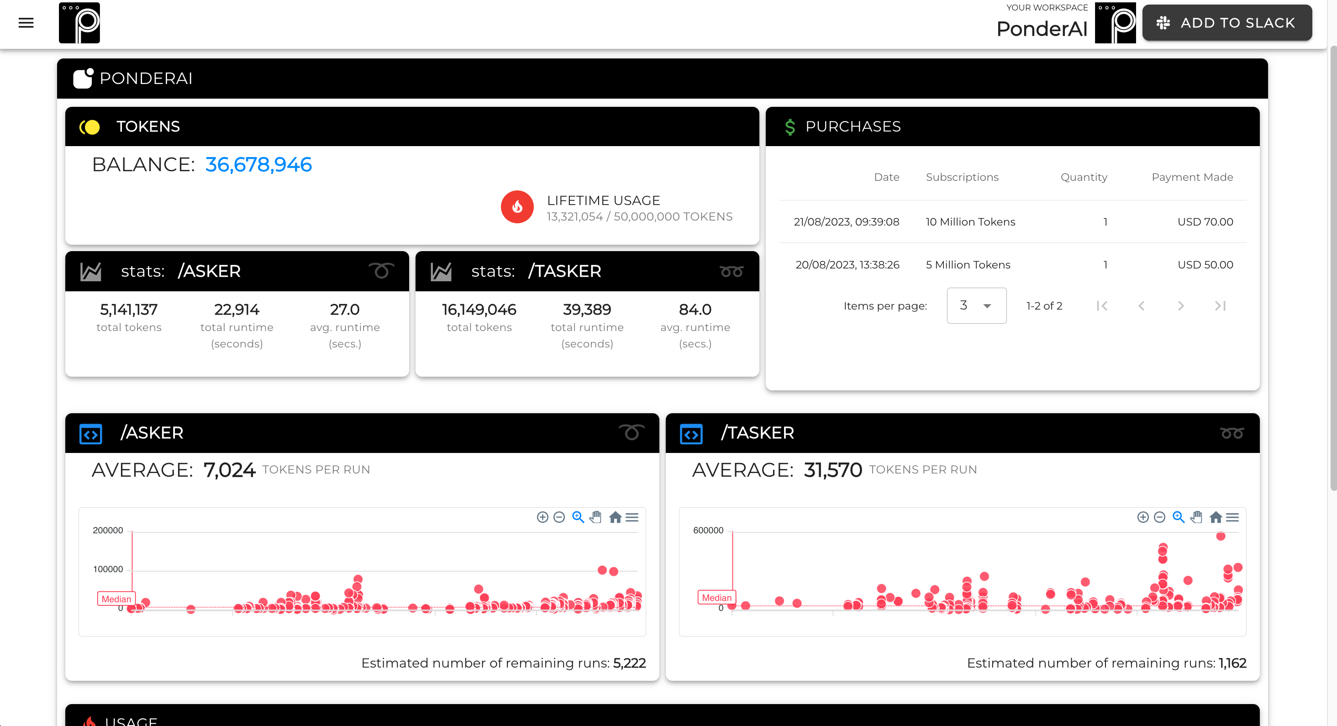This screenshot has height=726, width=1337.
Task: Click zoom out icon on /ASKER chart
Action: (x=559, y=517)
